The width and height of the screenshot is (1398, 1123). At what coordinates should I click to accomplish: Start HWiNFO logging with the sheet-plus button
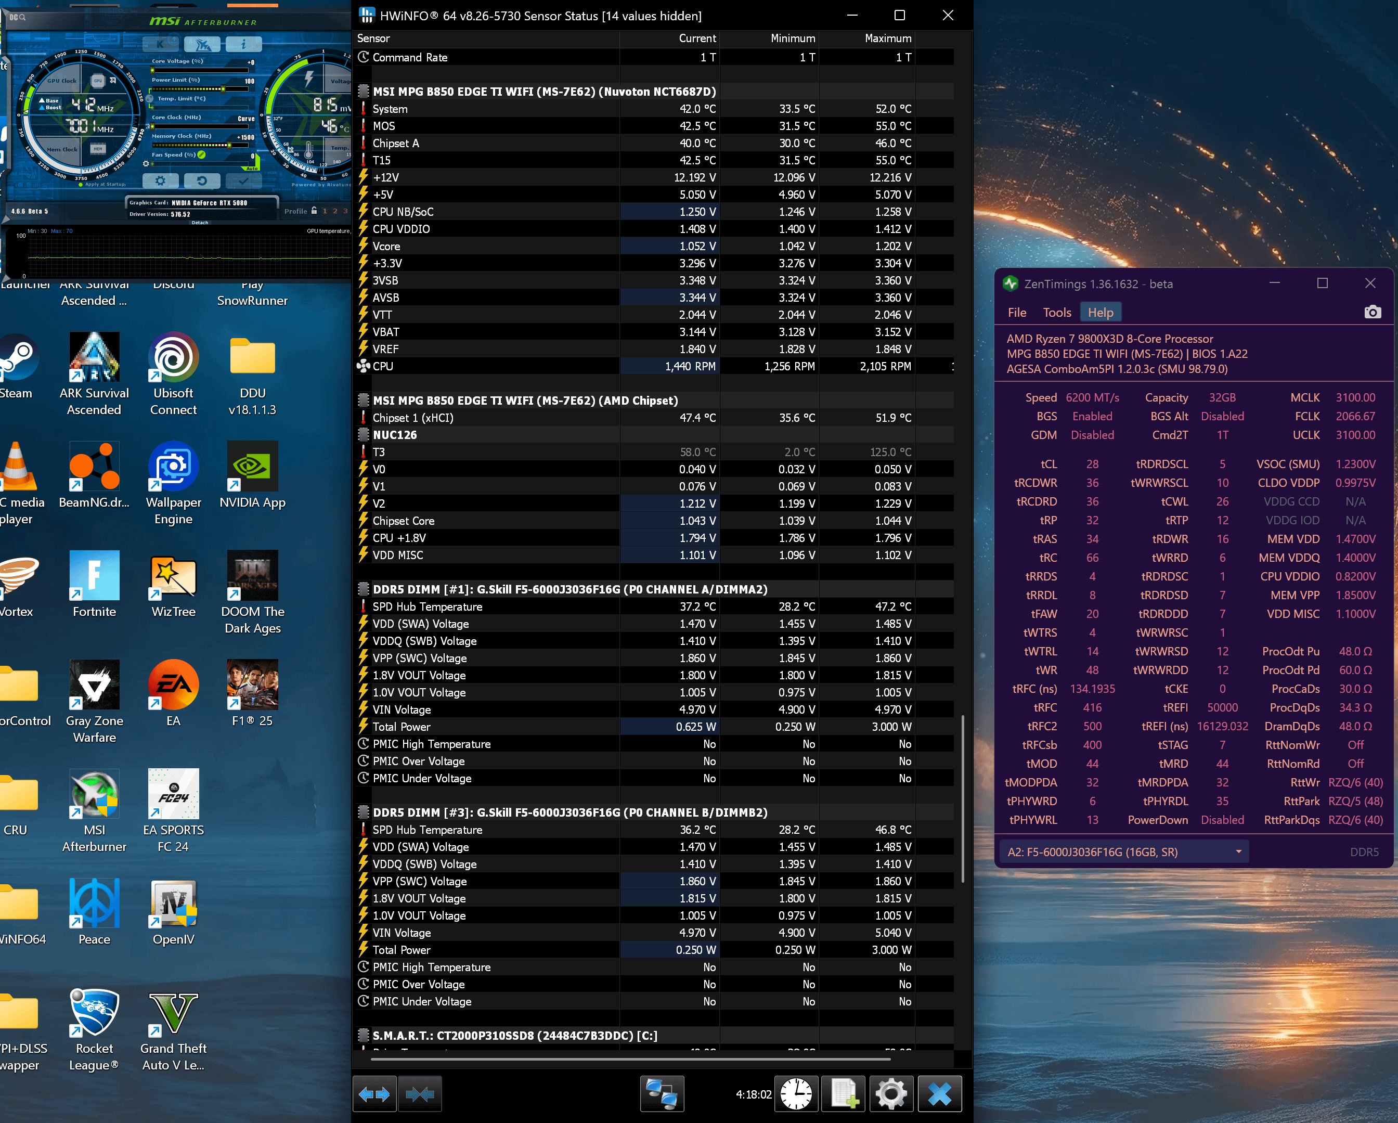(x=844, y=1094)
